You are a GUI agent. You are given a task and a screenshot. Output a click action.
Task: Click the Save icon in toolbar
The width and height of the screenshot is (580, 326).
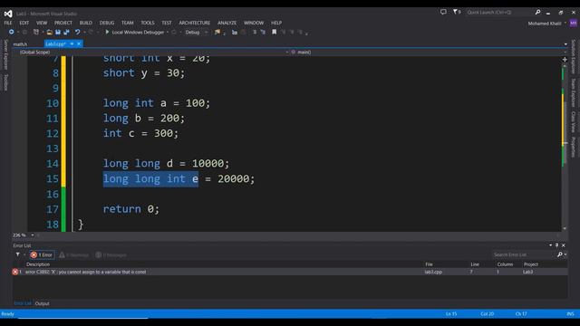click(x=58, y=33)
